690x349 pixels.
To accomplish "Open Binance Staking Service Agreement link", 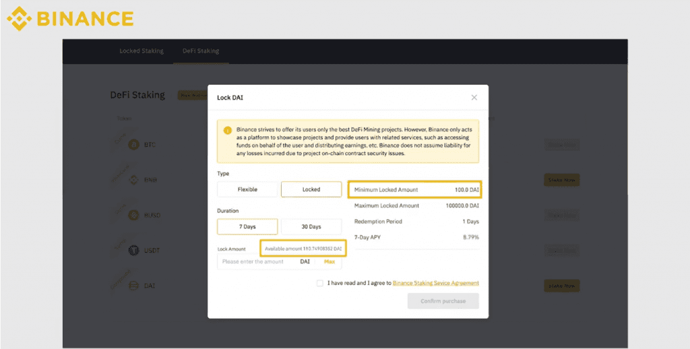I will tap(436, 283).
